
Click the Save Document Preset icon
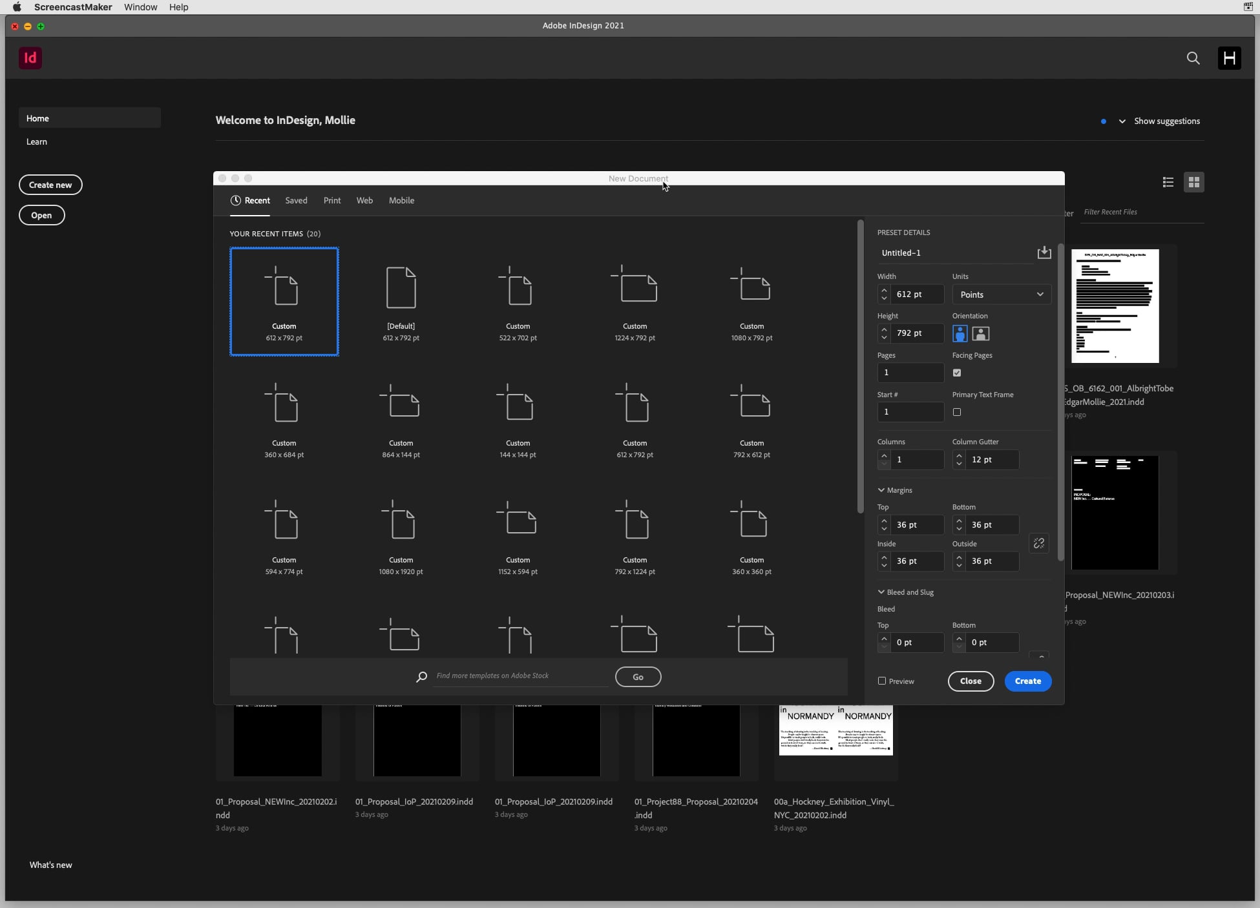pos(1044,253)
